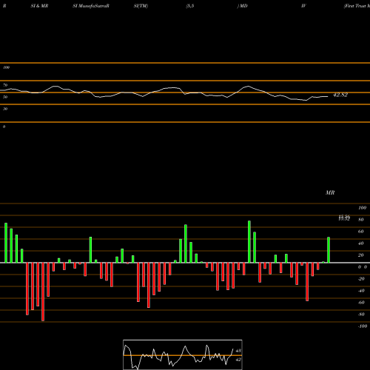
Task: Click the -100 label on the MR axis
Action: (363, 326)
